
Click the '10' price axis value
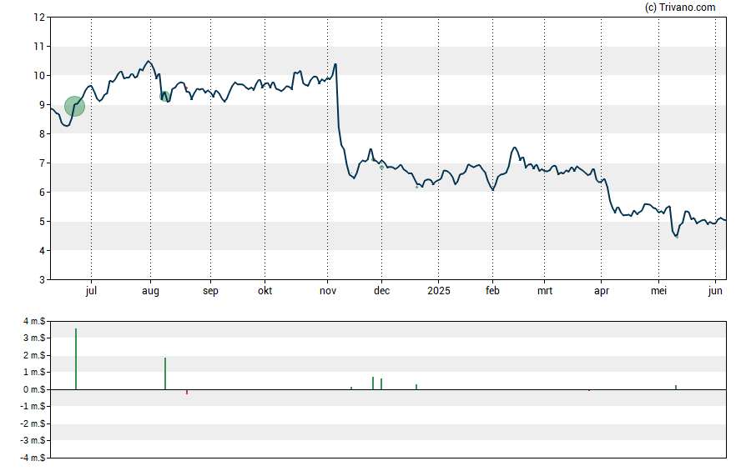39,76
